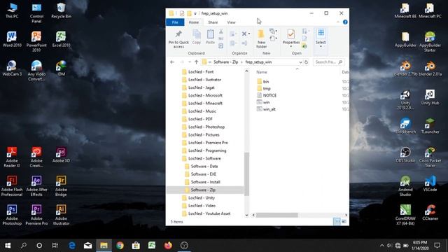Open the Recycle Bin desktop icon
Screen dimensions: 448x252
pyautogui.click(x=61, y=11)
